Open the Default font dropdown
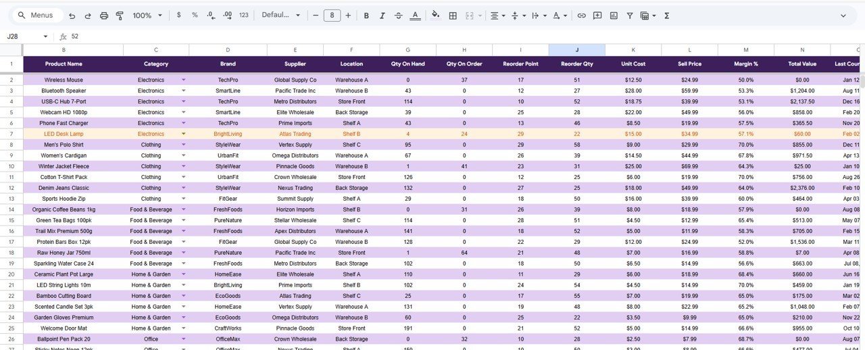The height and width of the screenshot is (350, 865). tap(280, 16)
